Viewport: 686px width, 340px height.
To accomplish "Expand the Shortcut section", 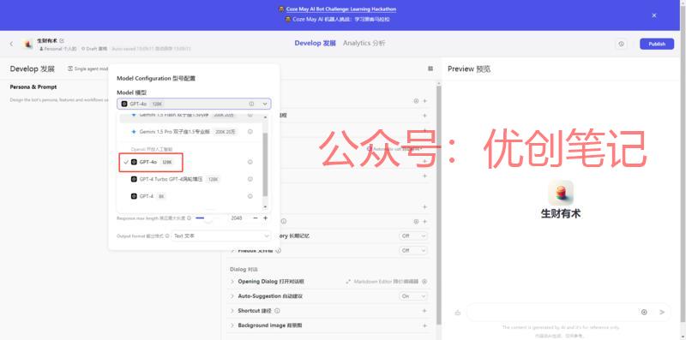I will pyautogui.click(x=232, y=311).
